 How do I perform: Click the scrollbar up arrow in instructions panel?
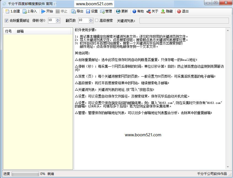pyautogui.click(x=228, y=30)
